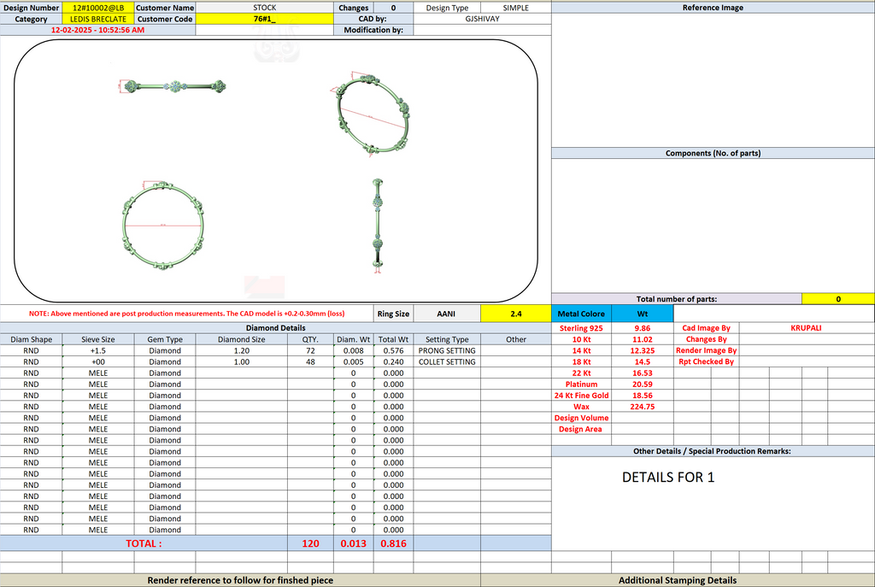The width and height of the screenshot is (875, 587).
Task: Select the Ring Size type AANI
Action: [446, 314]
